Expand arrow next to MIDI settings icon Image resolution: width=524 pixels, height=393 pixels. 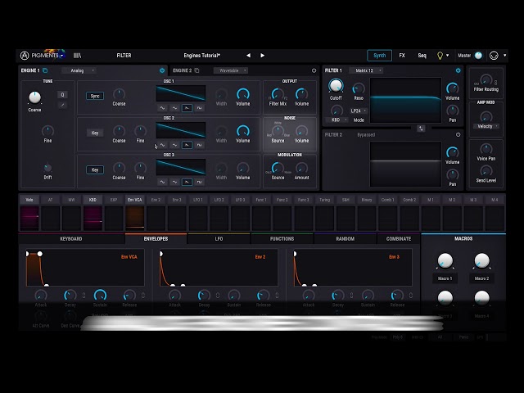pos(504,56)
